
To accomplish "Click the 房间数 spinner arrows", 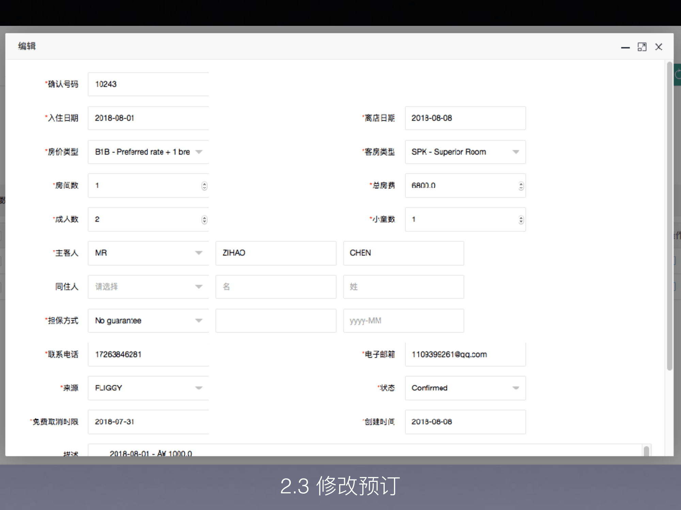I will (x=204, y=186).
